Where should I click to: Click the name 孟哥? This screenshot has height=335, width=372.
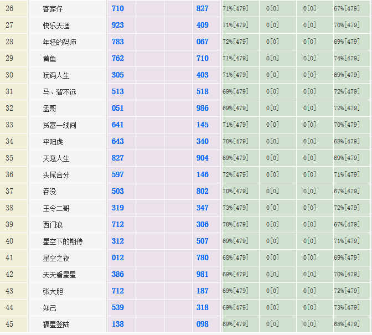tap(50, 109)
